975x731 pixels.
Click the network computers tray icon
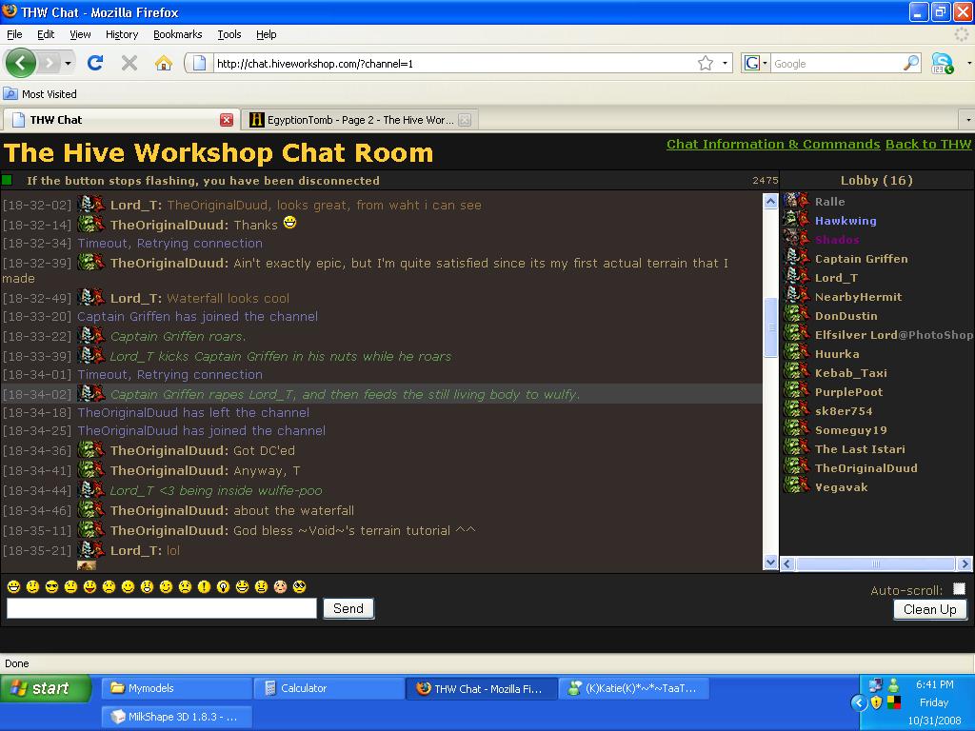(x=876, y=685)
